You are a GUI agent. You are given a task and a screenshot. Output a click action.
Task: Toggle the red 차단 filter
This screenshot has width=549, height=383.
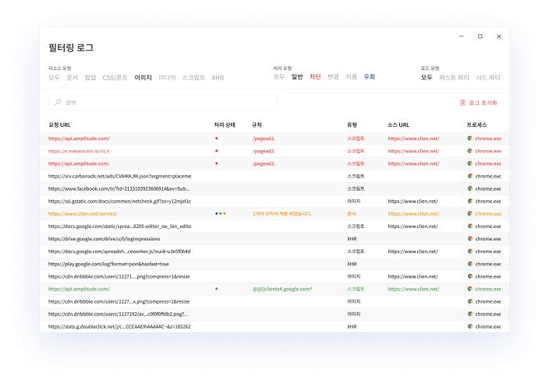(x=315, y=76)
